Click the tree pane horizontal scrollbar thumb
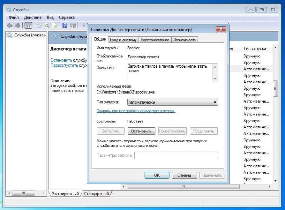Image resolution: width=285 pixels, height=210 pixels. coord(24,193)
